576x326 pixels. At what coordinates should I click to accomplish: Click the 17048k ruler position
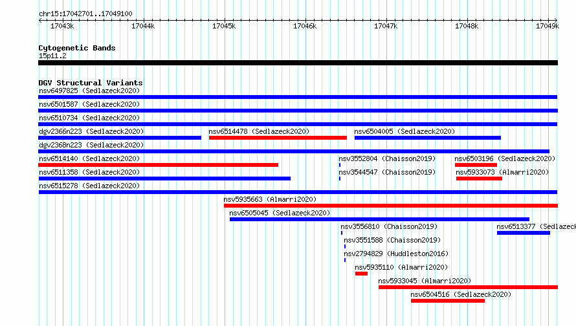point(467,26)
